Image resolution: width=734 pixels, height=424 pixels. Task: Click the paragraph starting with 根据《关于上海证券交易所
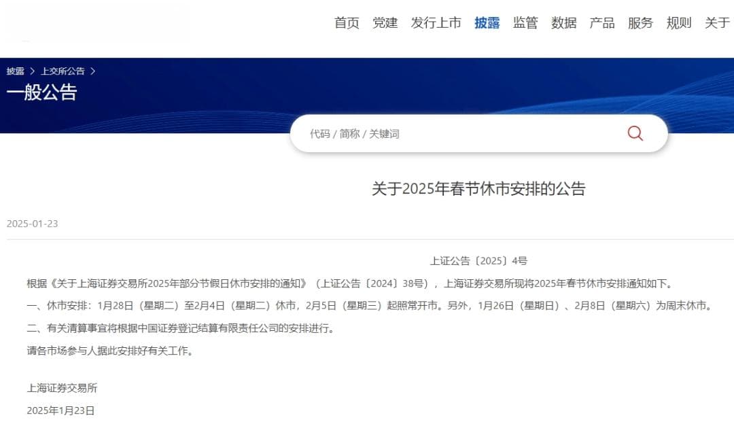pos(351,283)
